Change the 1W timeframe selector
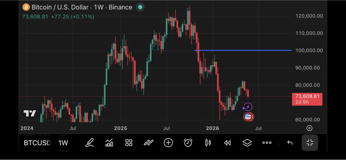 click(x=63, y=143)
